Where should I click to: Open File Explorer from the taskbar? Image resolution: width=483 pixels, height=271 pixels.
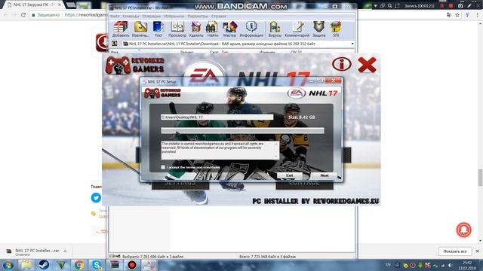26,265
